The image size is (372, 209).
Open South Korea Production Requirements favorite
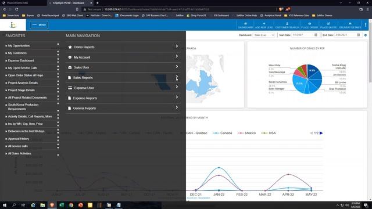[x=23, y=107]
